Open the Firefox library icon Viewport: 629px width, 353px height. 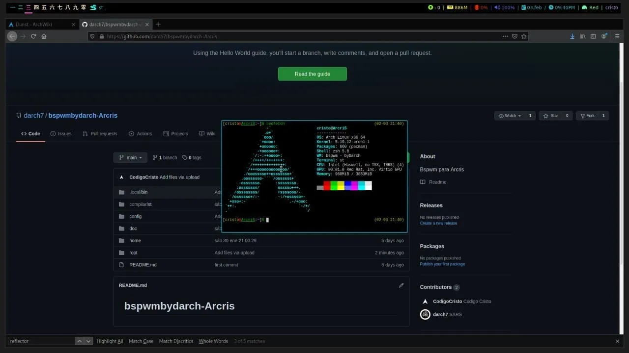coord(583,36)
